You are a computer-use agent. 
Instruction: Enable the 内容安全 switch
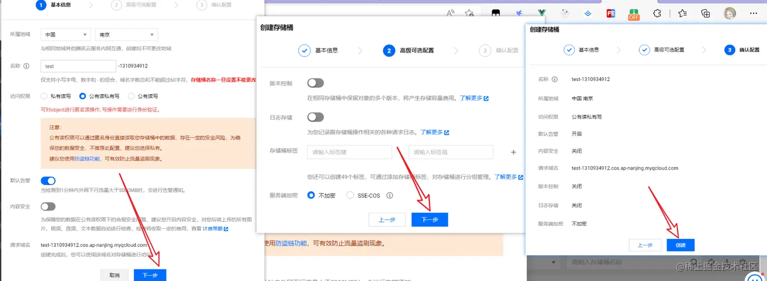[48, 207]
